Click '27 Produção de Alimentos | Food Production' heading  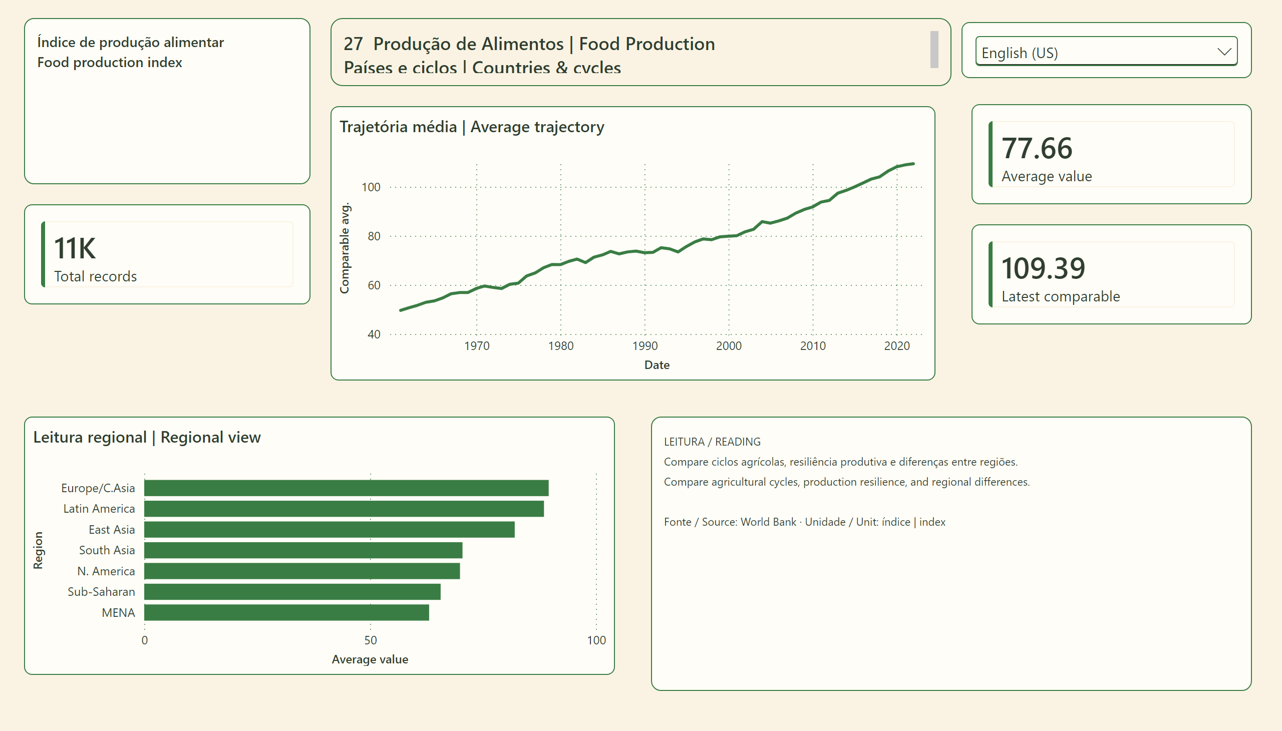click(529, 44)
